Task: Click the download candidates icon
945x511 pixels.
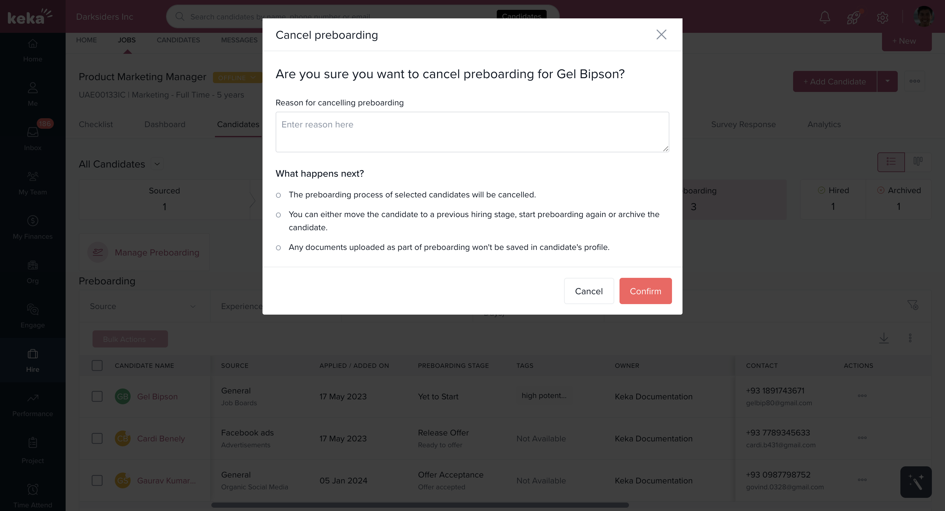Action: pyautogui.click(x=884, y=338)
